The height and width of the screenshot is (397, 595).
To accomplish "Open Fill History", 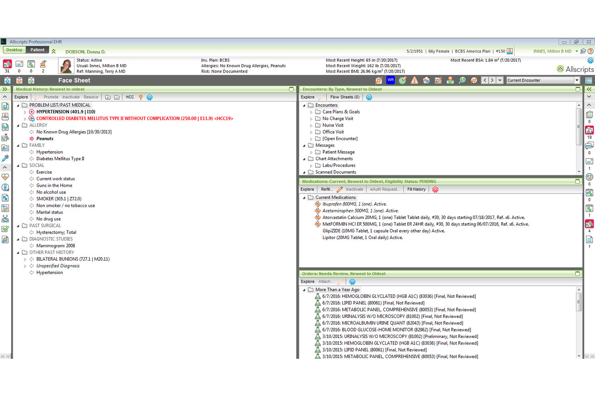I will pyautogui.click(x=416, y=189).
